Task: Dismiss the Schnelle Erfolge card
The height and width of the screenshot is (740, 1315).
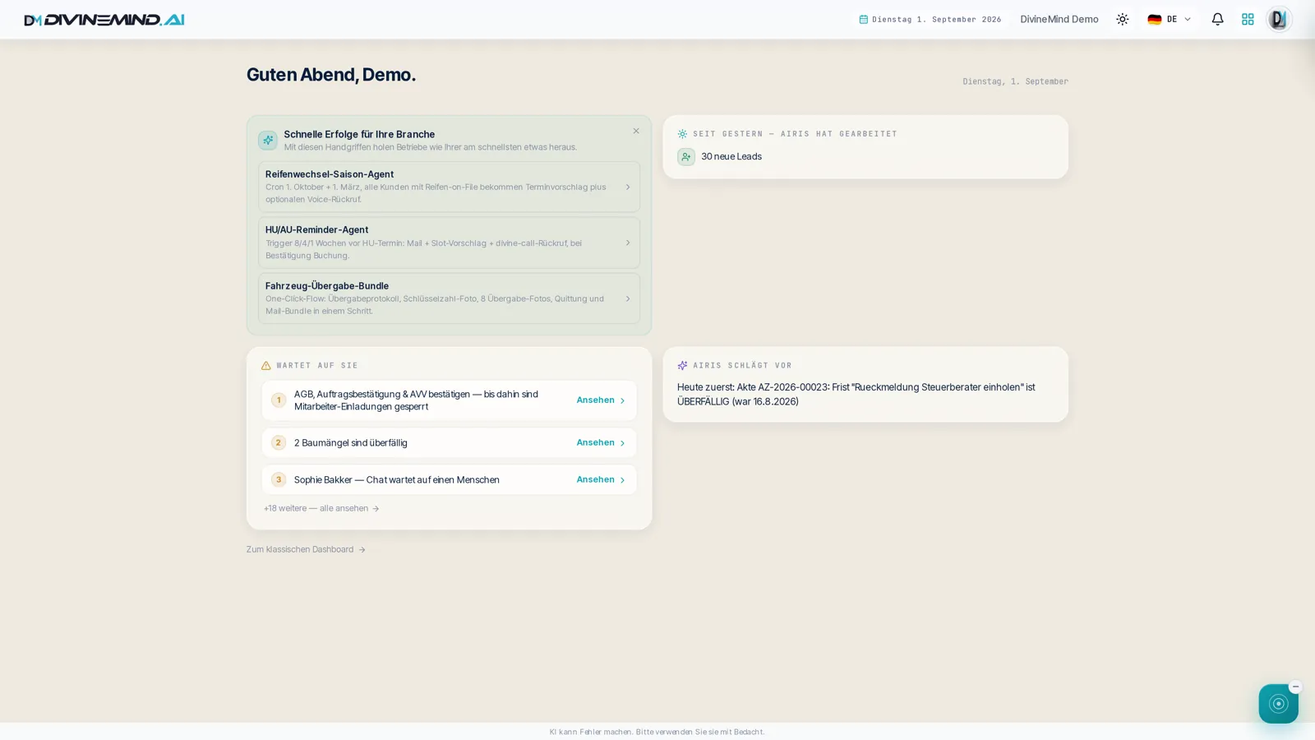Action: pyautogui.click(x=635, y=131)
